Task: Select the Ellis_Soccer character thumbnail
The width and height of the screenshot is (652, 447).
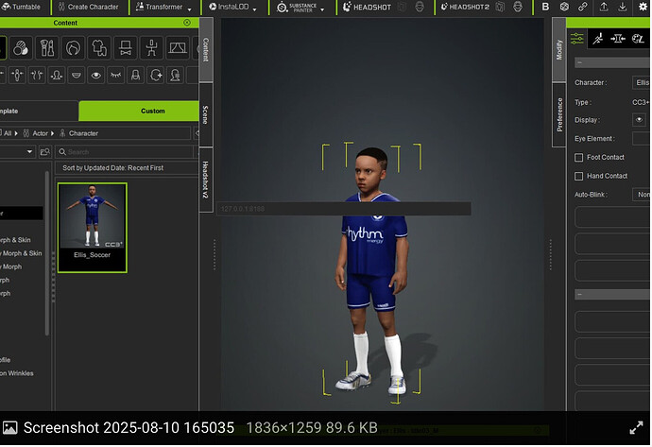Action: pyautogui.click(x=93, y=228)
